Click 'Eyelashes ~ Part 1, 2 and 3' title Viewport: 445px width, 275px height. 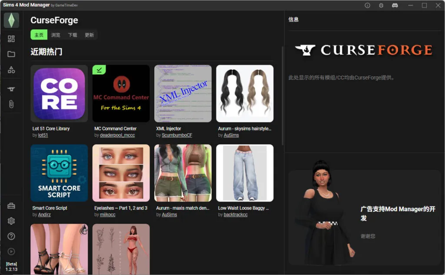tap(121, 208)
